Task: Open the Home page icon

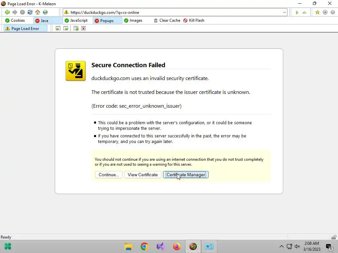Action: pyautogui.click(x=38, y=12)
